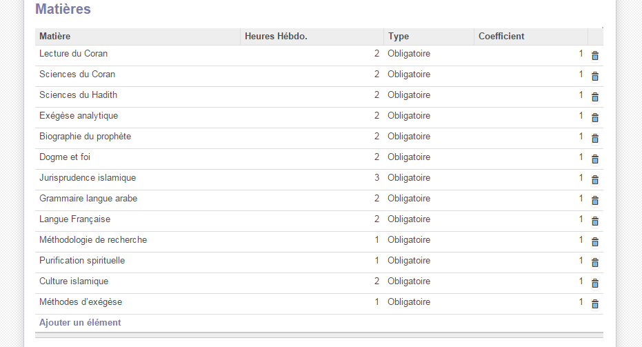The image size is (642, 347).
Task: Click Ajouter un élément link
Action: pos(80,322)
